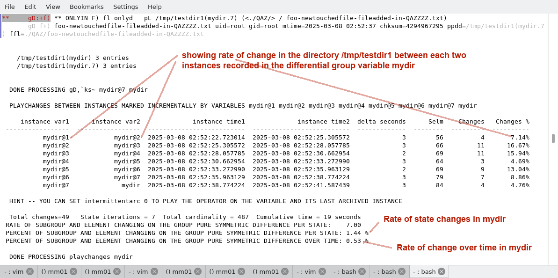Open the Edit menu
The width and height of the screenshot is (558, 278).
[30, 7]
